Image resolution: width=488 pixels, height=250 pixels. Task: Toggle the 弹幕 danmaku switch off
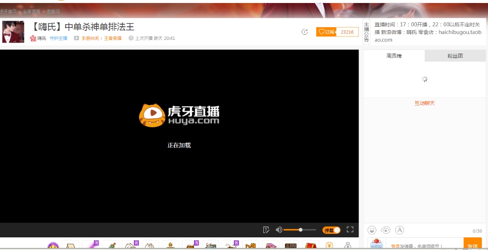331,230
